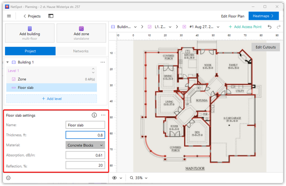Click the 4-CAR GARAGE room on plan

pos(232,119)
